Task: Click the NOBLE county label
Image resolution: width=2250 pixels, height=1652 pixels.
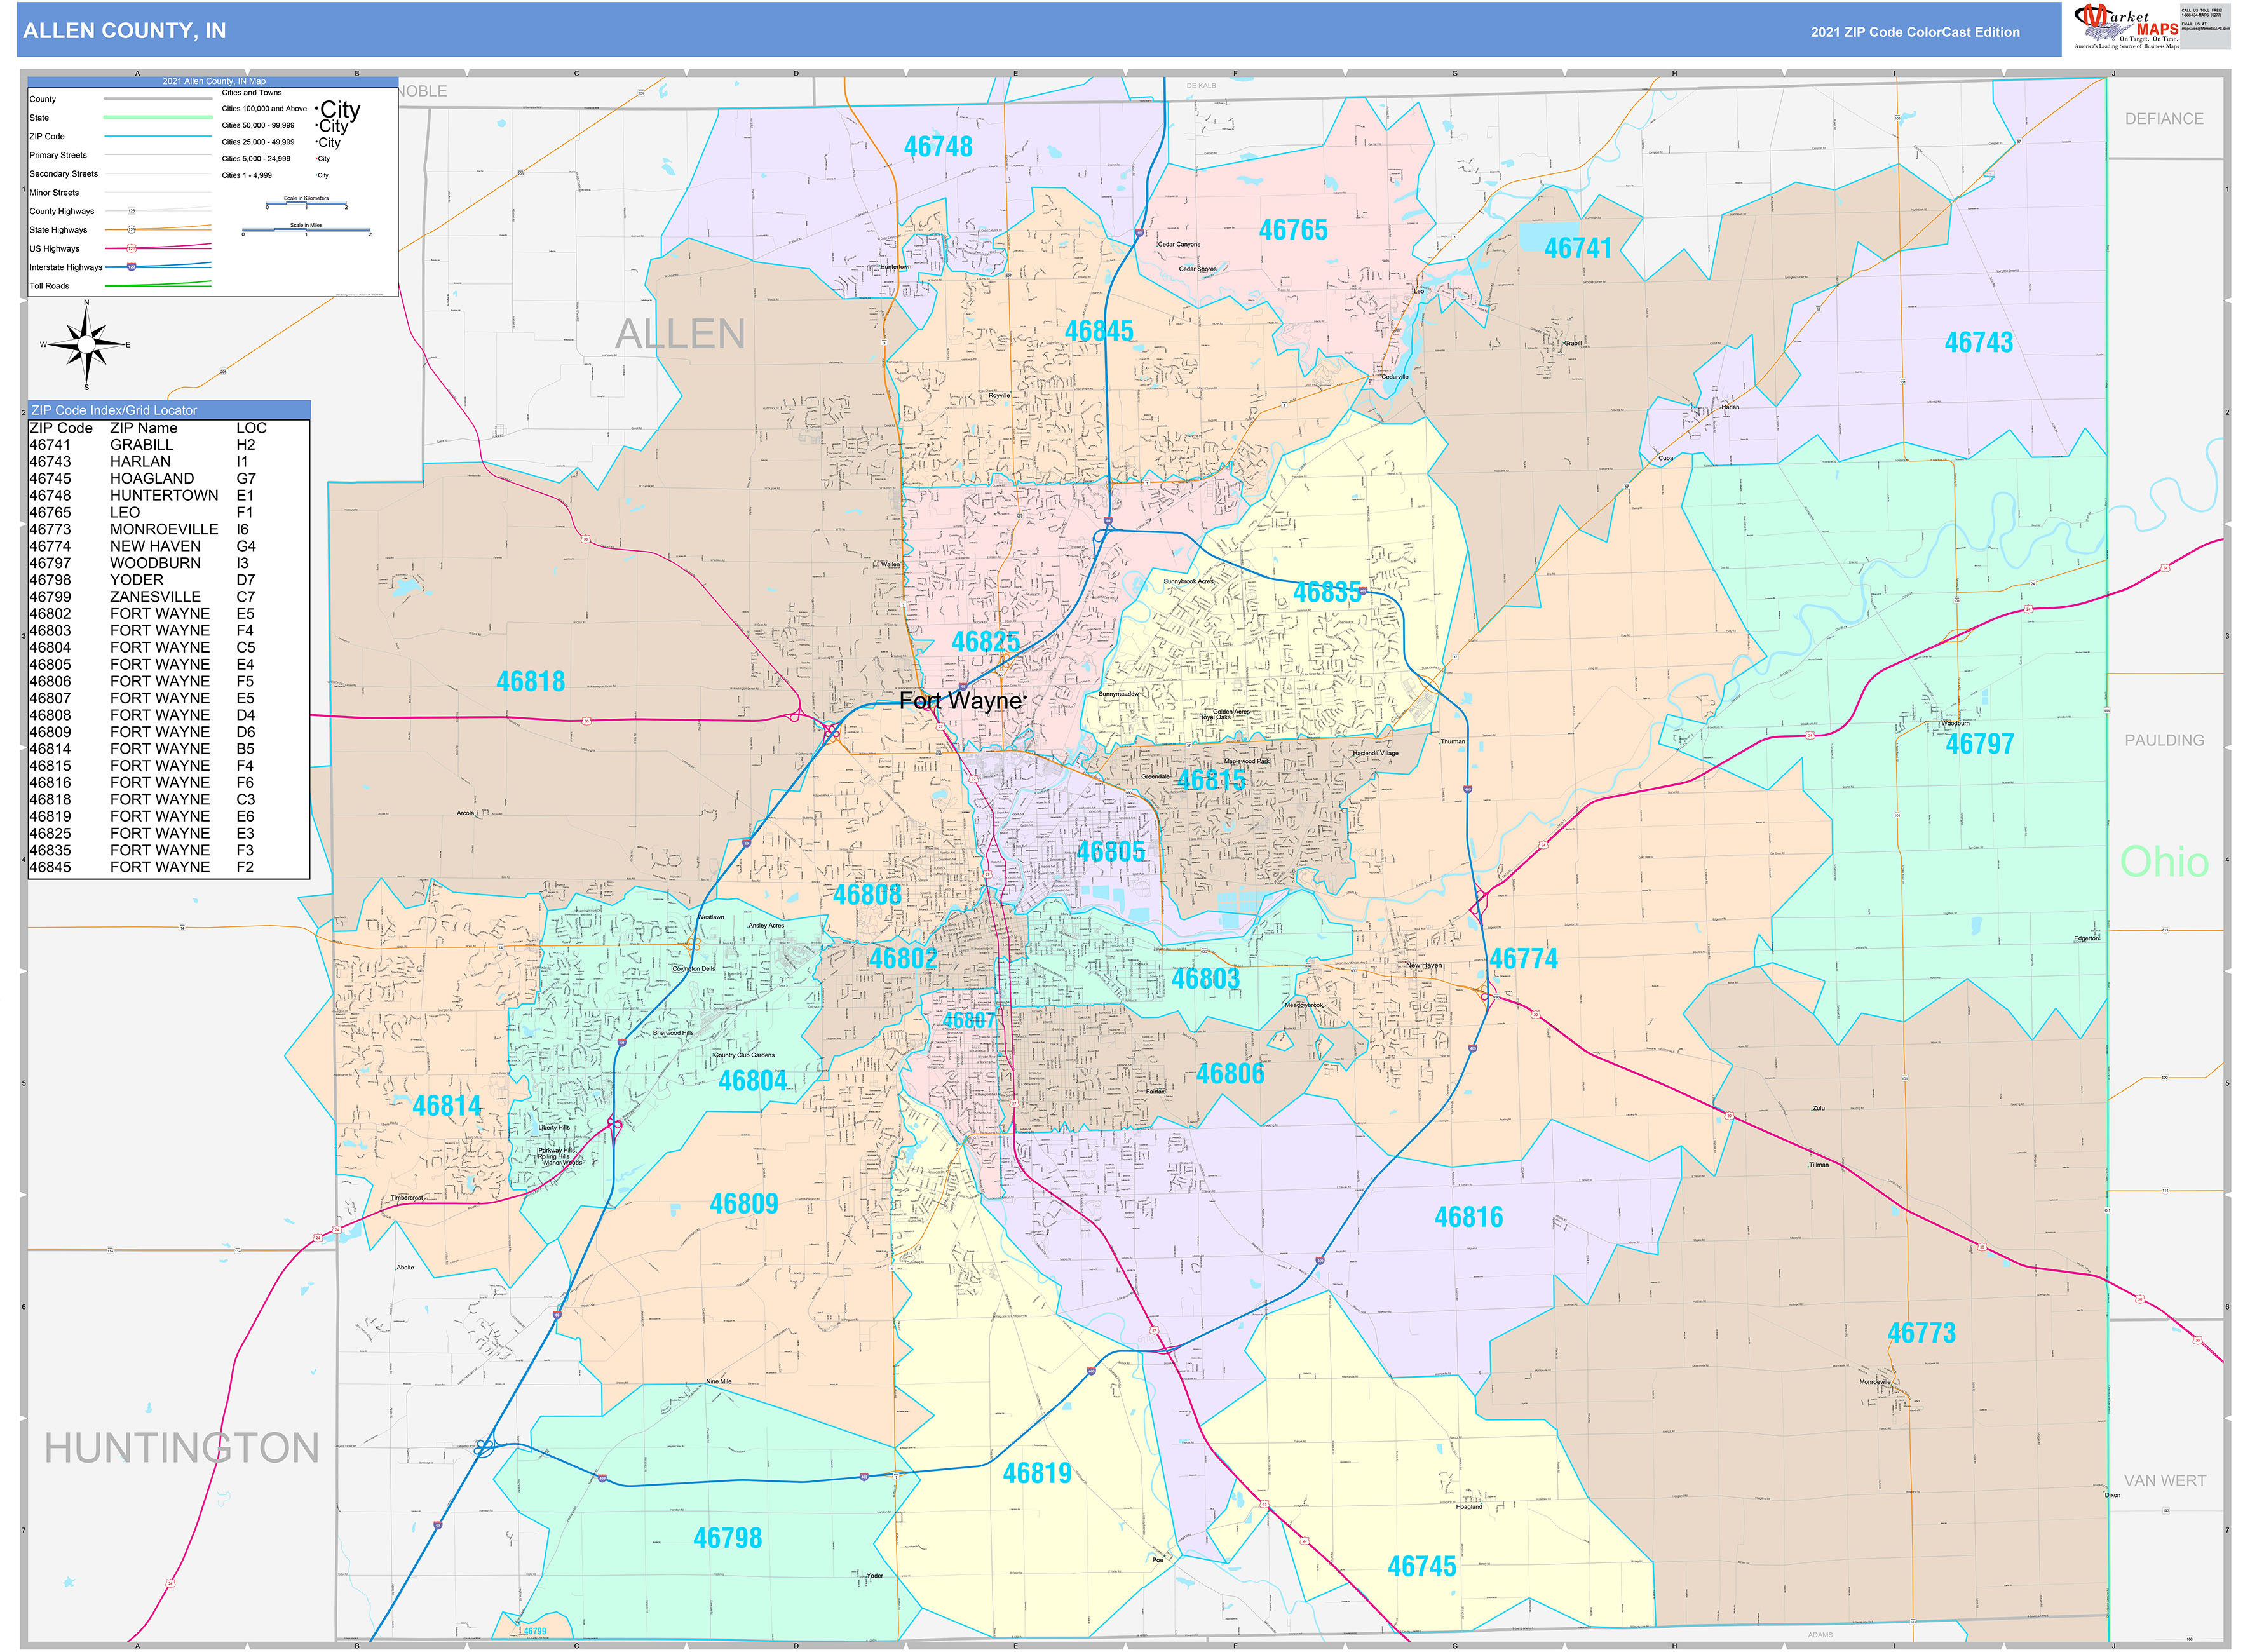Action: click(422, 91)
